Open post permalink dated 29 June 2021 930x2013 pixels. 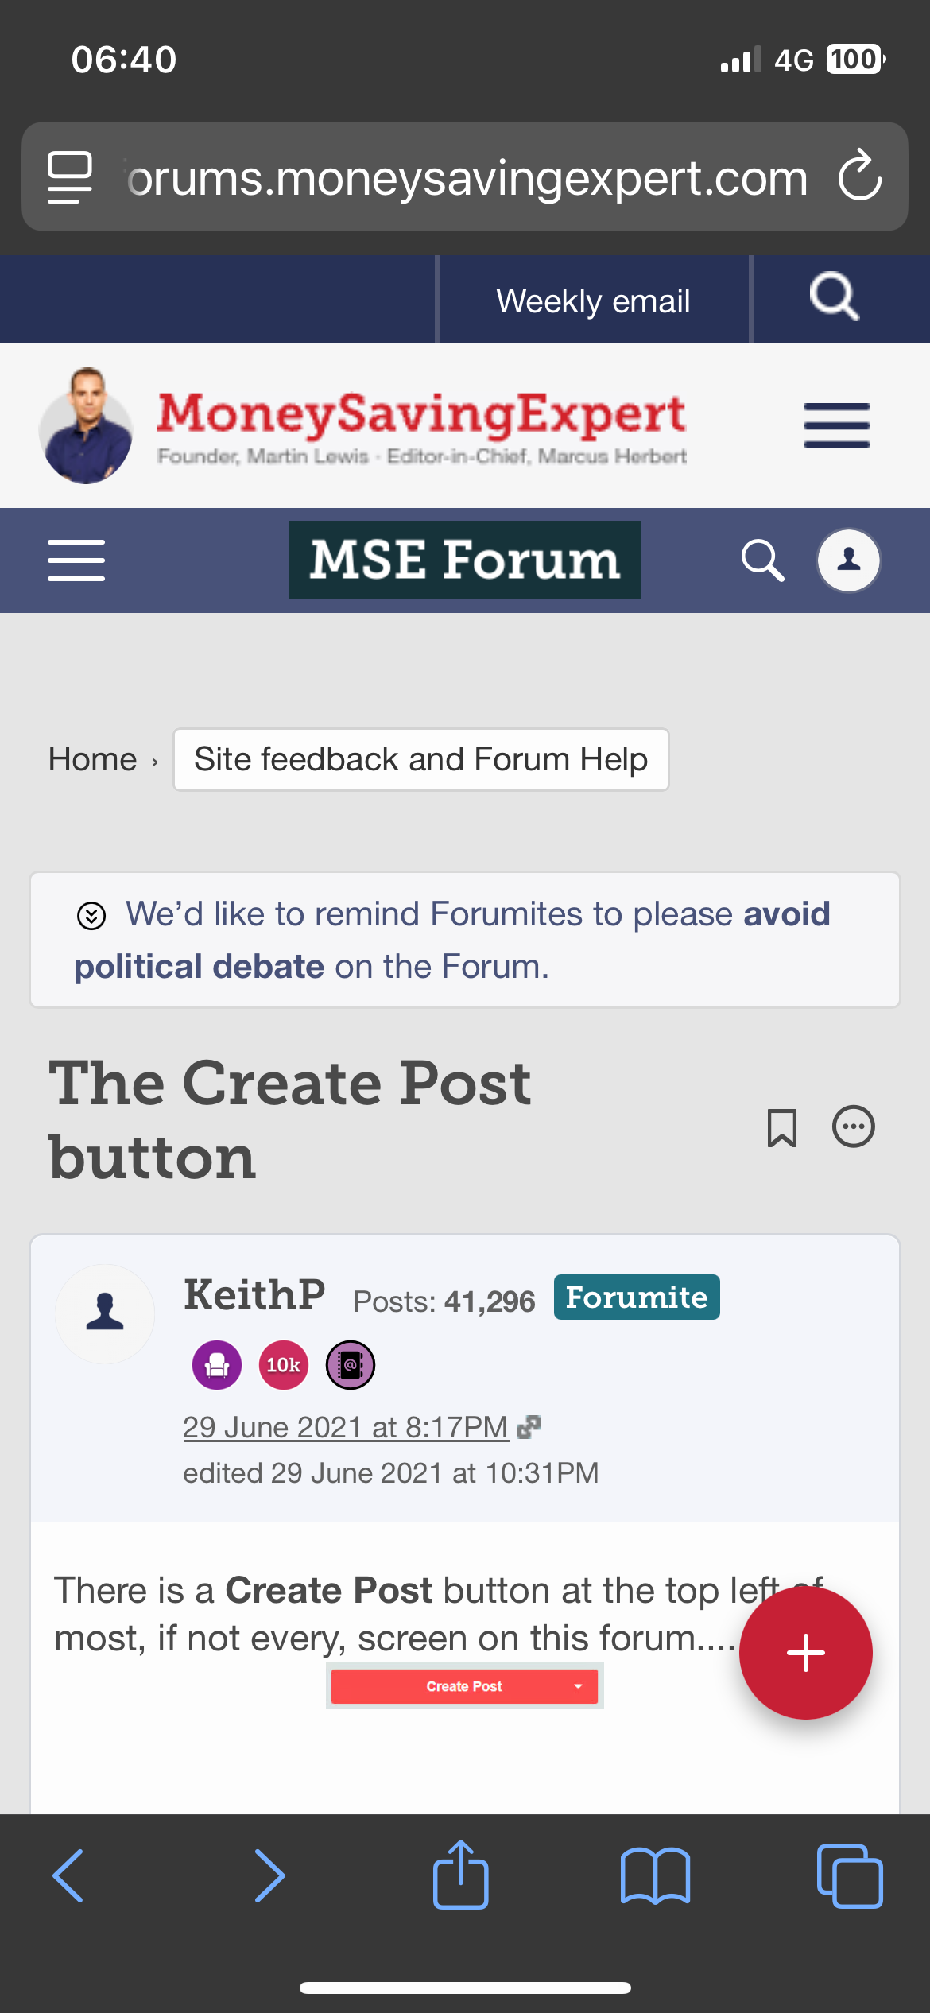click(x=346, y=1427)
